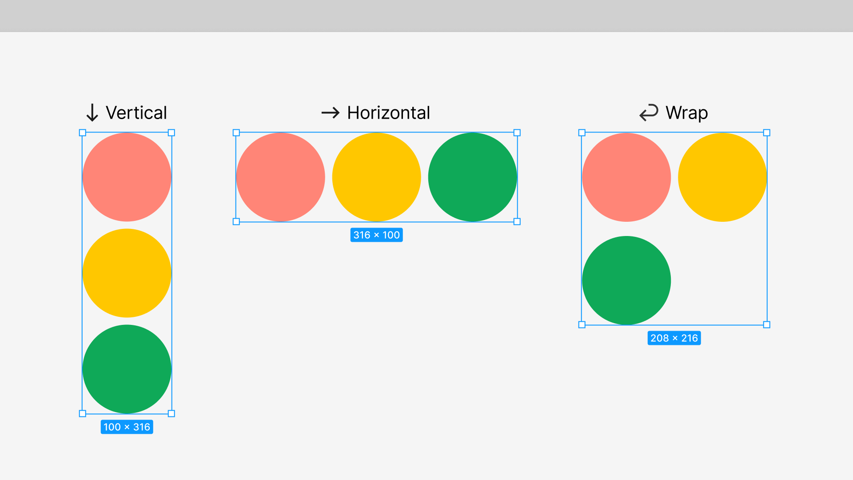Image resolution: width=853 pixels, height=480 pixels.
Task: Click the 208 × 216 size label
Action: click(674, 338)
